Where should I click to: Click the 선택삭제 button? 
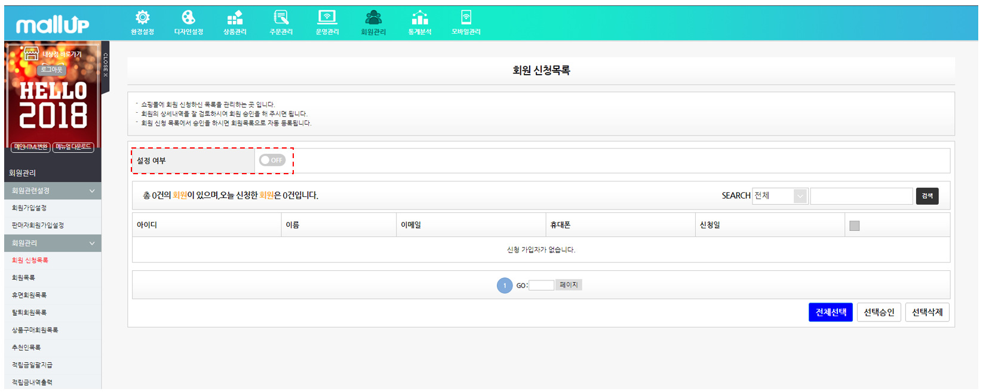[927, 312]
